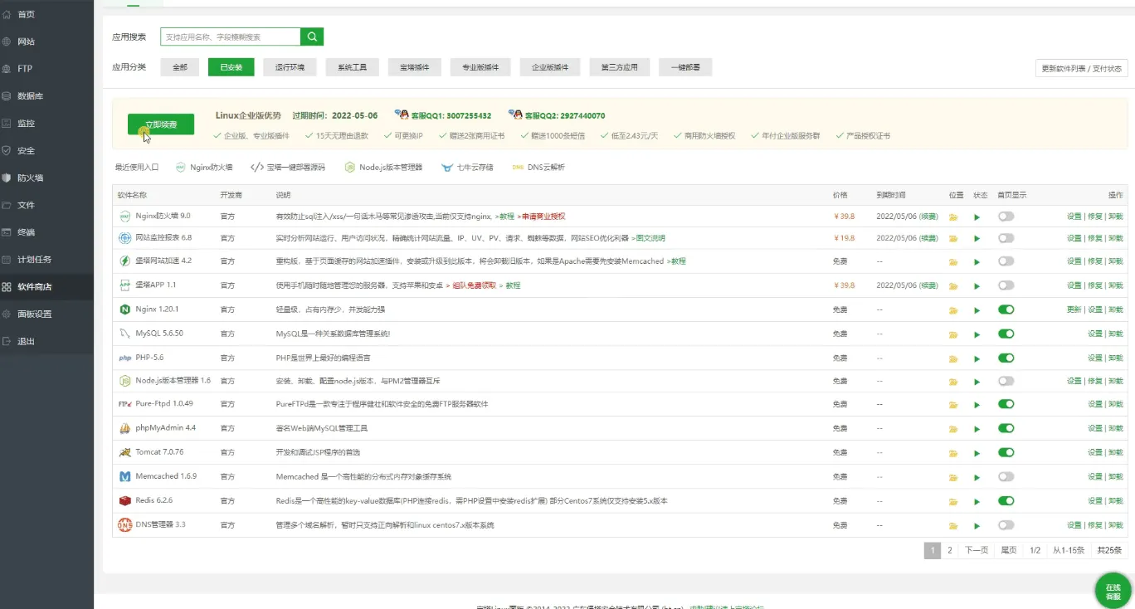The image size is (1135, 609).
Task: Open the 防火墙 sidebar icon
Action: click(7, 178)
